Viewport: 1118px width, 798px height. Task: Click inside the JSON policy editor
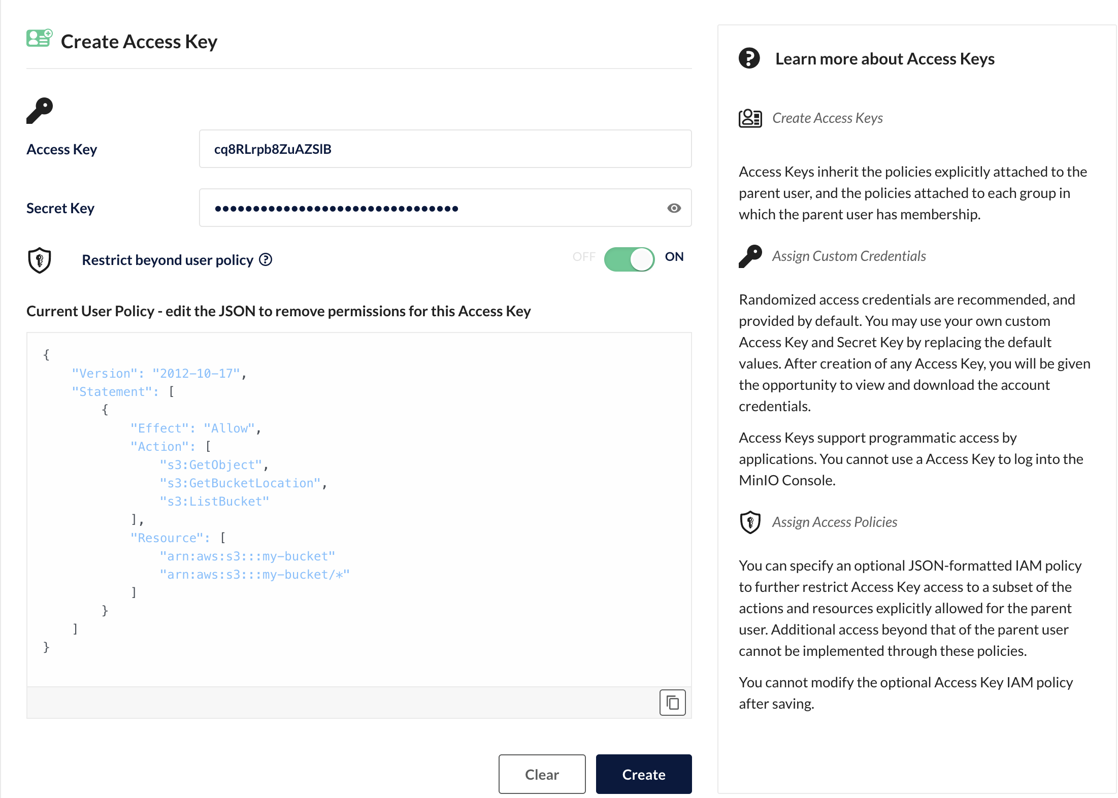[x=355, y=508]
